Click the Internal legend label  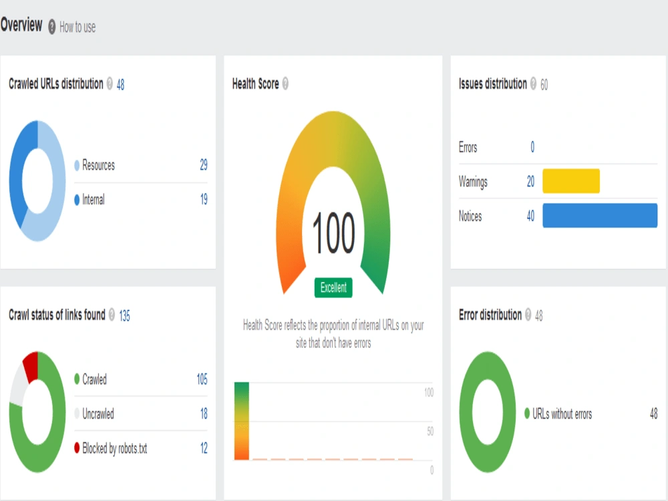[94, 199]
